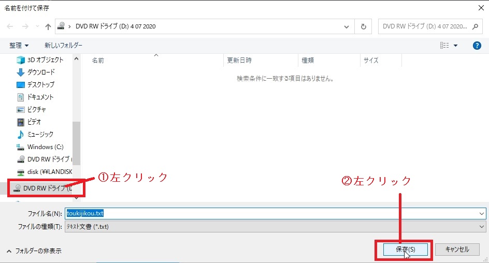Open ミュージック folder in sidebar
489x263 pixels.
(40, 134)
